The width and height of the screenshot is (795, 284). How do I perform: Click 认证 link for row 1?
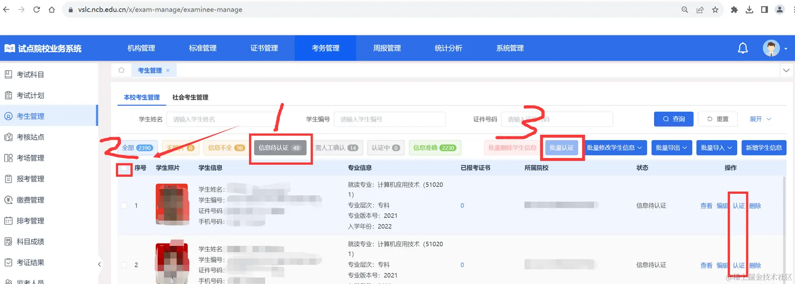coord(738,206)
